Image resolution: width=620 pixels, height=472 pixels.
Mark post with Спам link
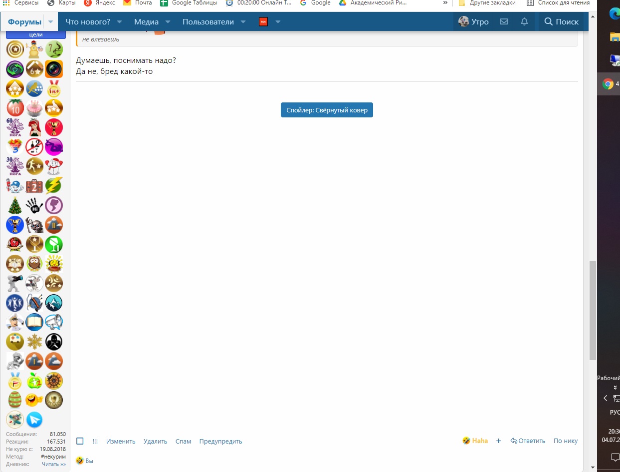tap(183, 442)
